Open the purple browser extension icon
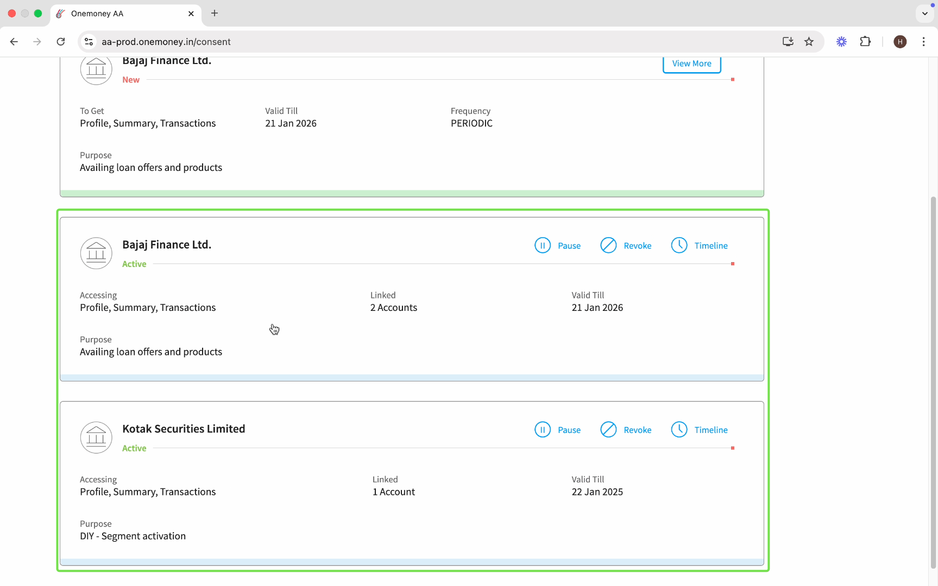The image size is (938, 586). (x=841, y=42)
